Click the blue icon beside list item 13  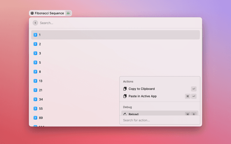coord(35,81)
